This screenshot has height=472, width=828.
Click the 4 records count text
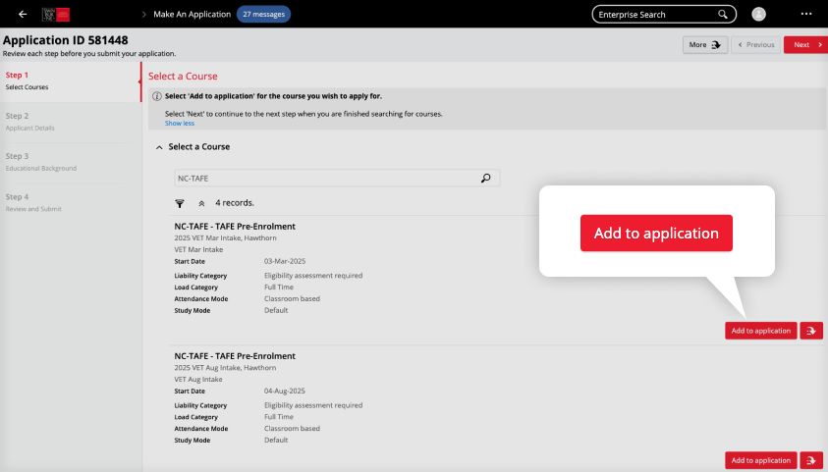pyautogui.click(x=235, y=203)
